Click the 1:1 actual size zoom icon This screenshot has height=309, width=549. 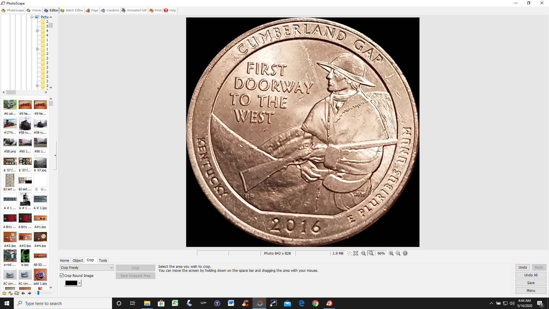click(x=363, y=253)
